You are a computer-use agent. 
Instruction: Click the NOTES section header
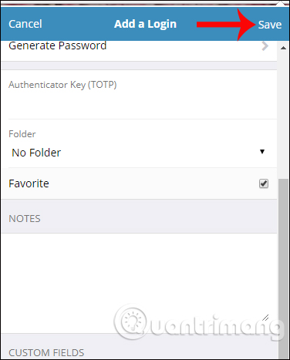(25, 219)
